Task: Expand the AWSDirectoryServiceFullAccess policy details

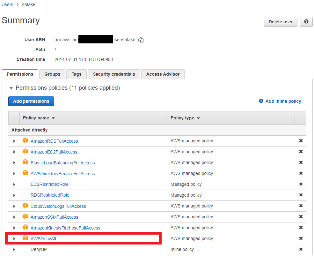Action: pyautogui.click(x=14, y=174)
